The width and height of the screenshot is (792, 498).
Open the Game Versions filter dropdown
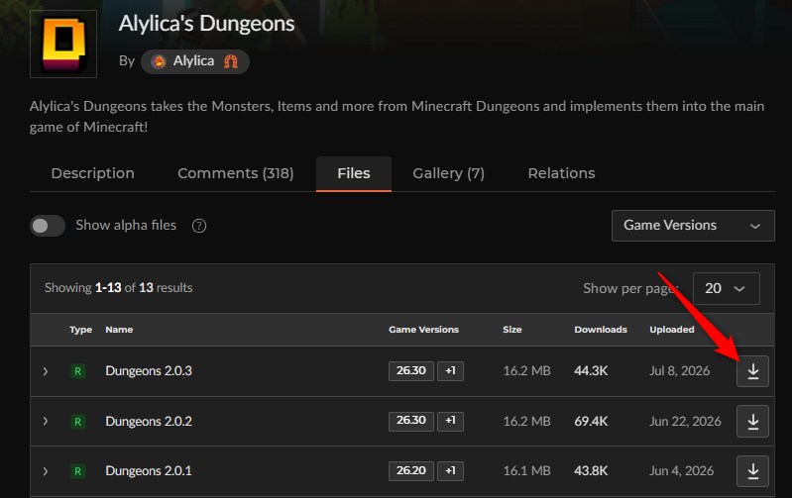[x=693, y=226]
